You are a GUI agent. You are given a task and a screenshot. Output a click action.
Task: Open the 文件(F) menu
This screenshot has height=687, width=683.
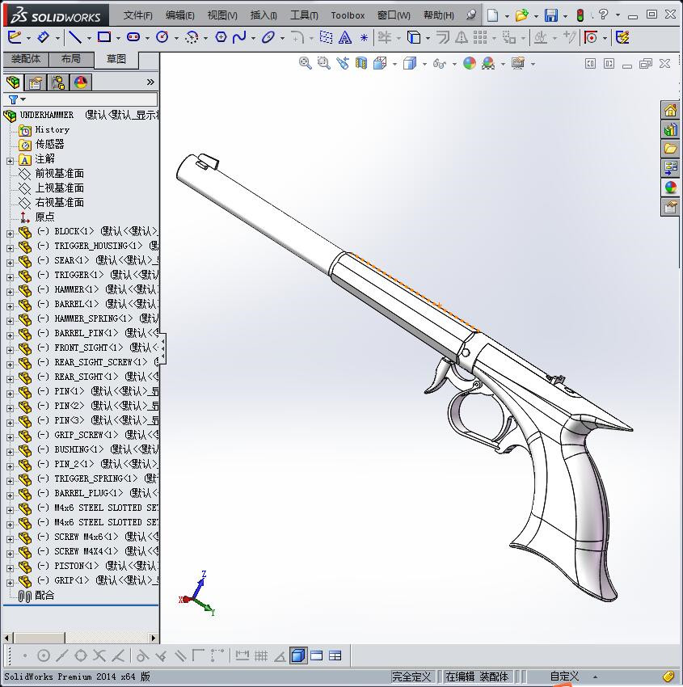pyautogui.click(x=137, y=15)
